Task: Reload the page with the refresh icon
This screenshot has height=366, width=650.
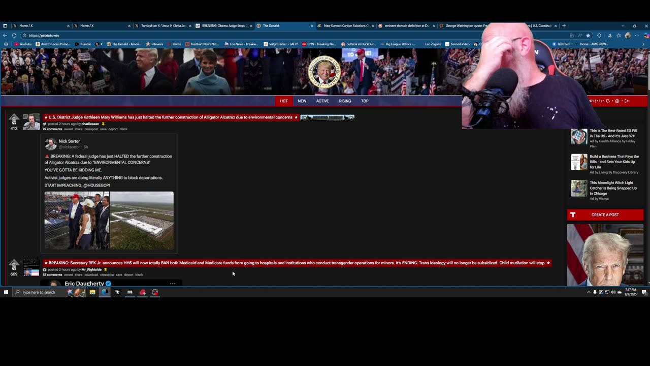Action: pos(14,36)
